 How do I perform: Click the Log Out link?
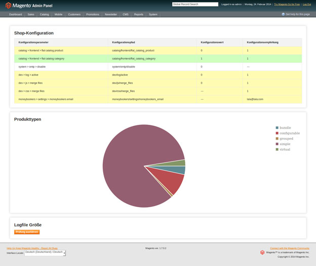pyautogui.click(x=307, y=4)
